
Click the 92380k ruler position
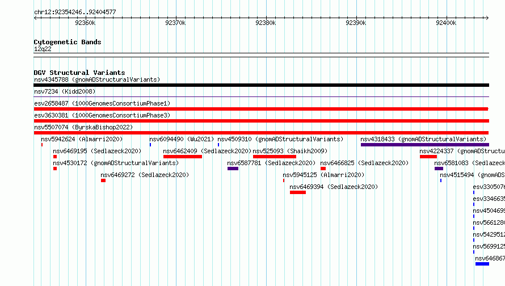266,23
